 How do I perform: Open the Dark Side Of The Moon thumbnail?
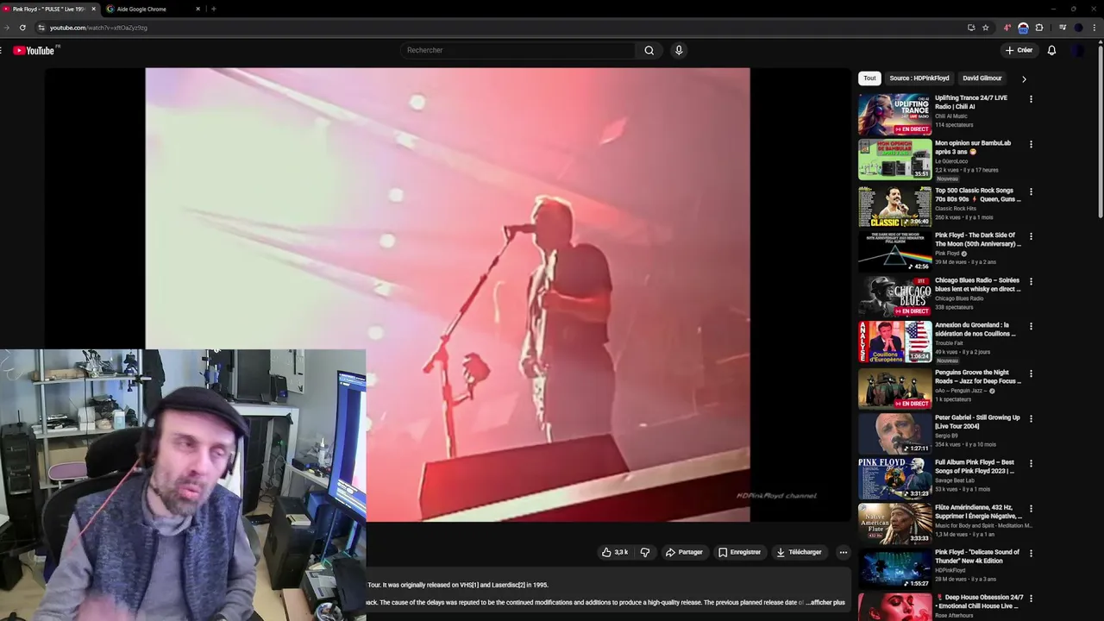pos(894,251)
